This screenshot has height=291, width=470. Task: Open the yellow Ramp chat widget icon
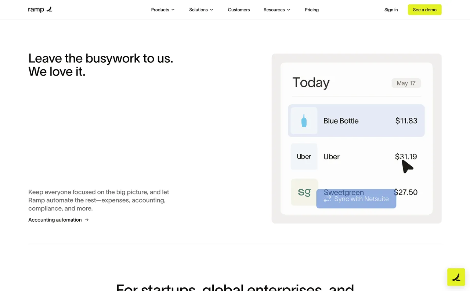tap(456, 277)
